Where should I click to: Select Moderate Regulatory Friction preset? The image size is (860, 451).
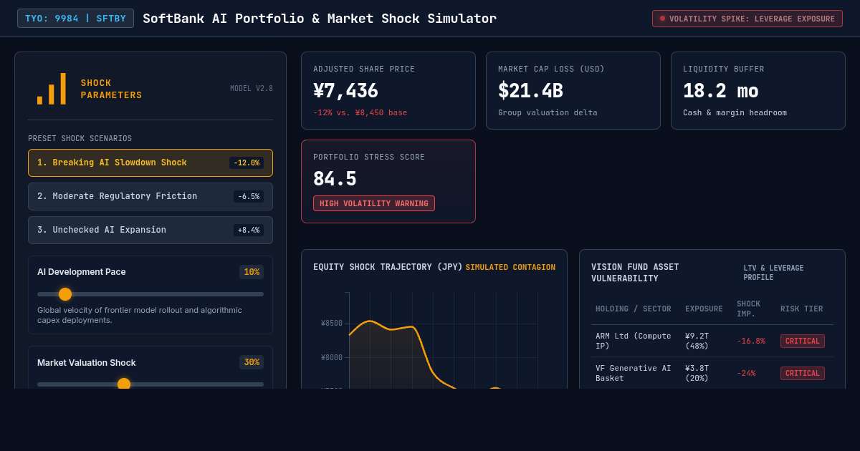pos(150,196)
